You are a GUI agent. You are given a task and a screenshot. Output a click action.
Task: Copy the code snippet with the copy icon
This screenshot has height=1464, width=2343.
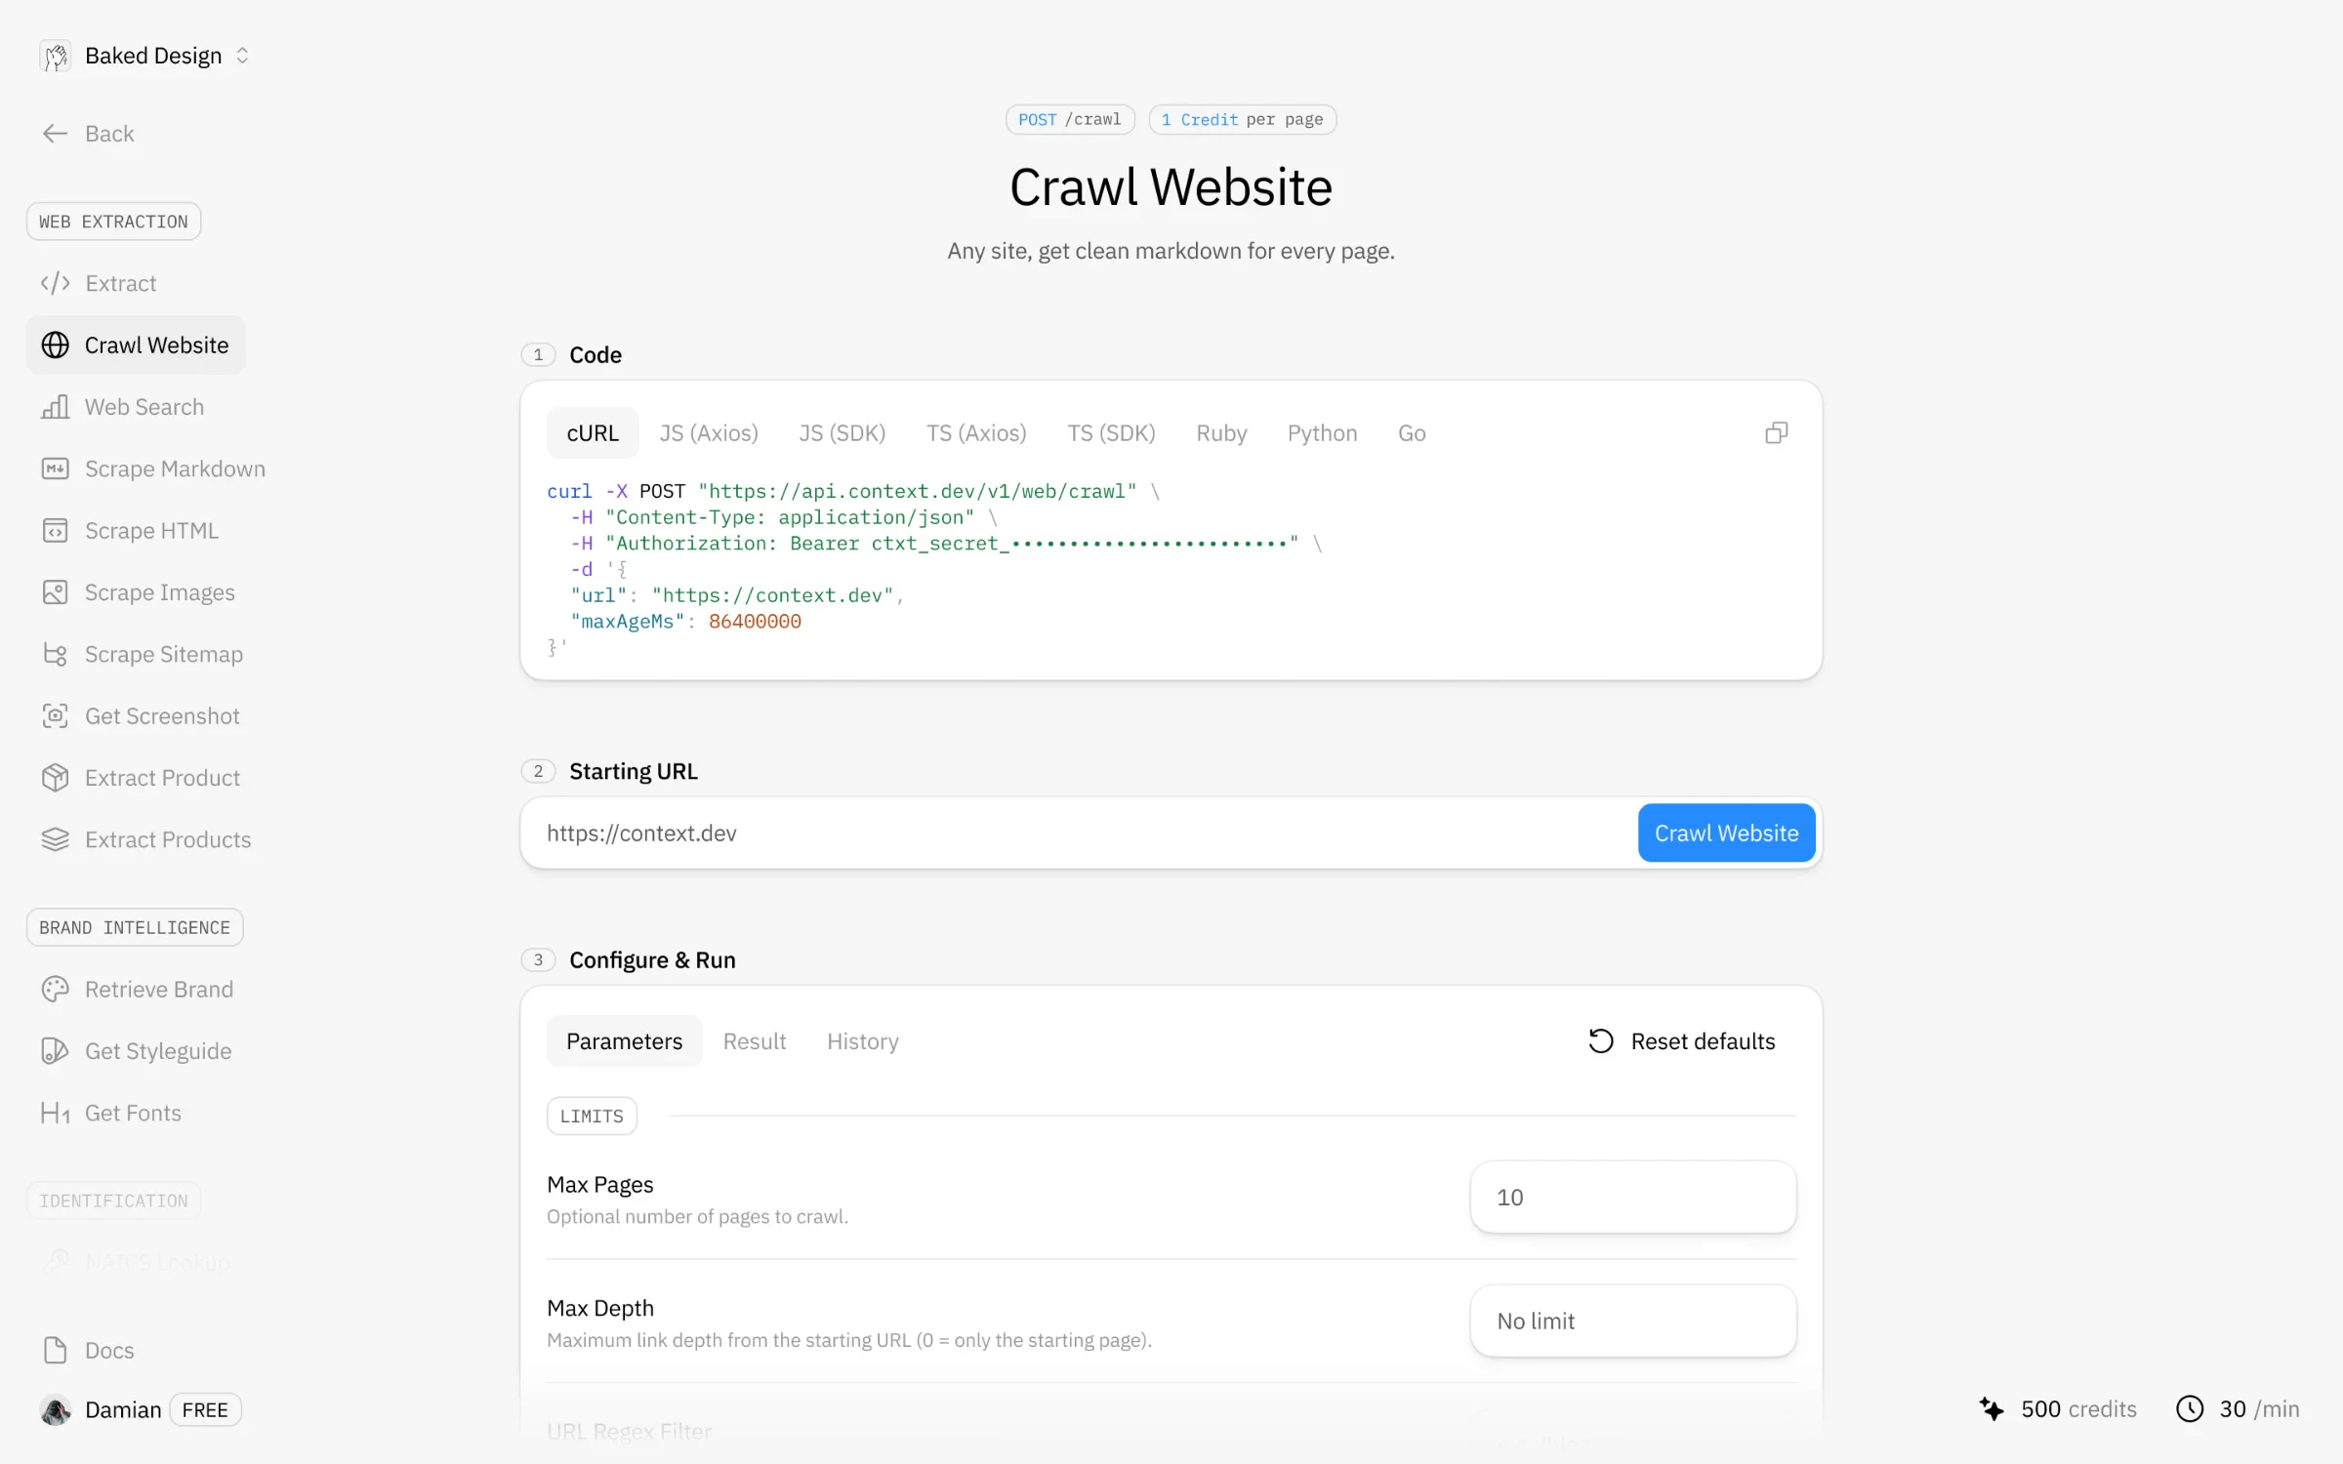[x=1776, y=432]
